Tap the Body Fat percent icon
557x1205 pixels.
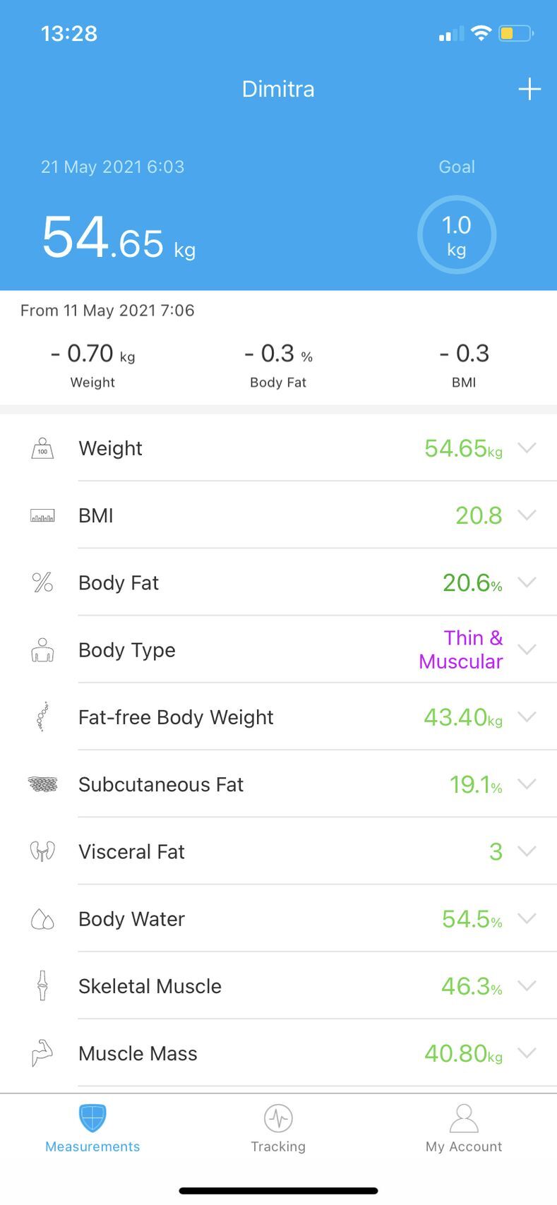42,582
